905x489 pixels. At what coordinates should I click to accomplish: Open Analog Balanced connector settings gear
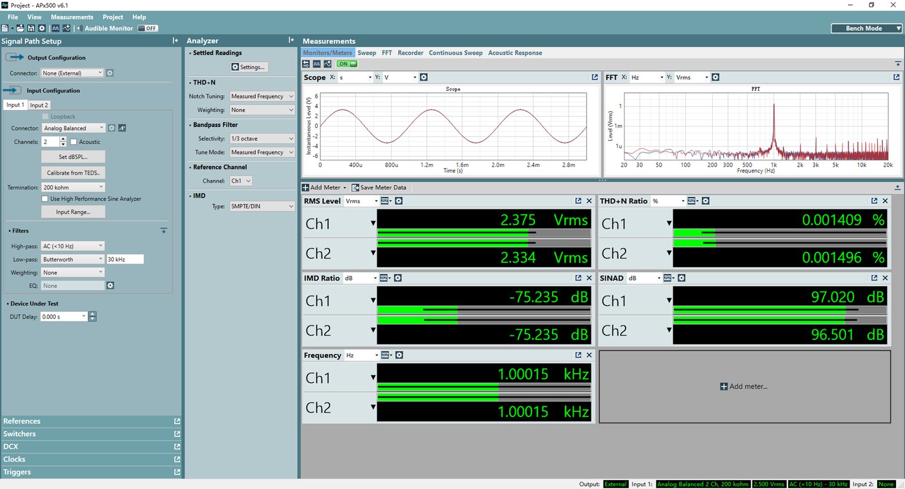(x=111, y=128)
